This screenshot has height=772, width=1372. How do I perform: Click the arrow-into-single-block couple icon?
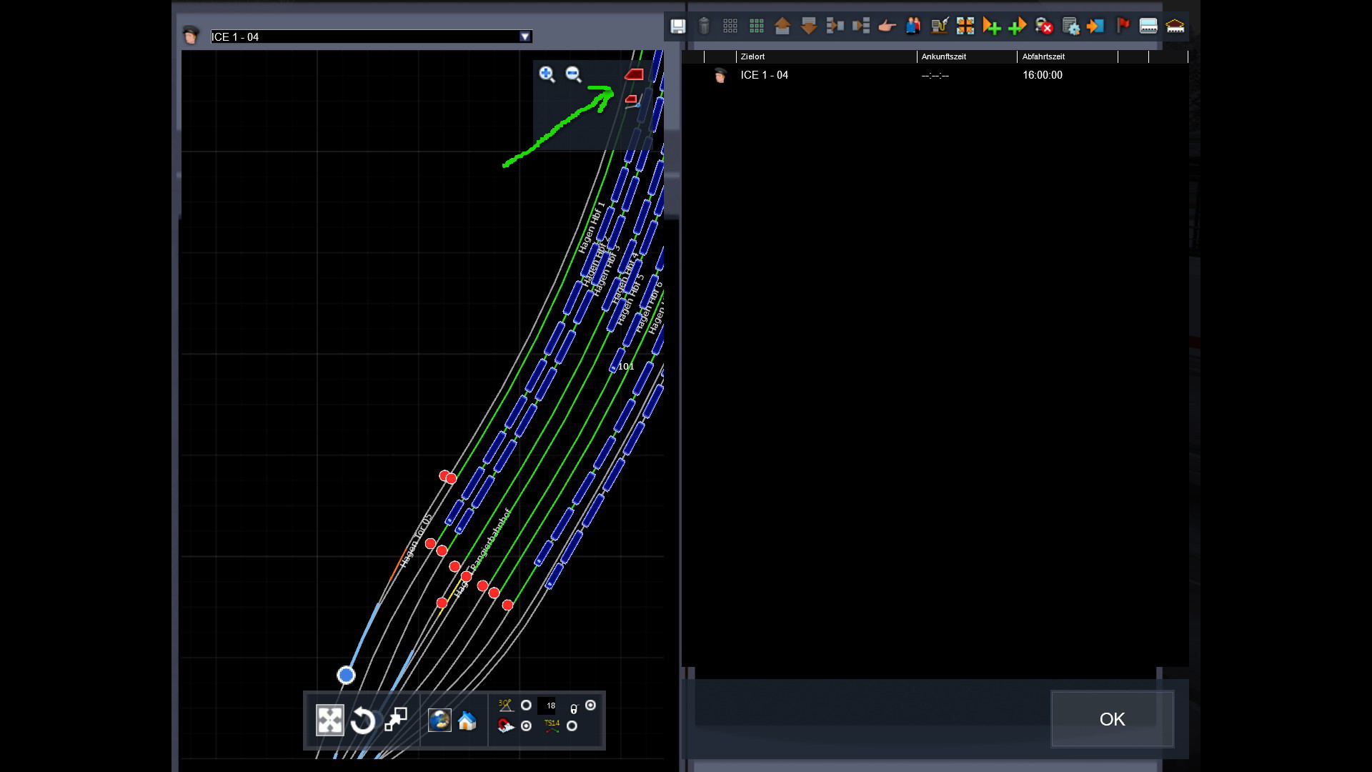(x=835, y=26)
